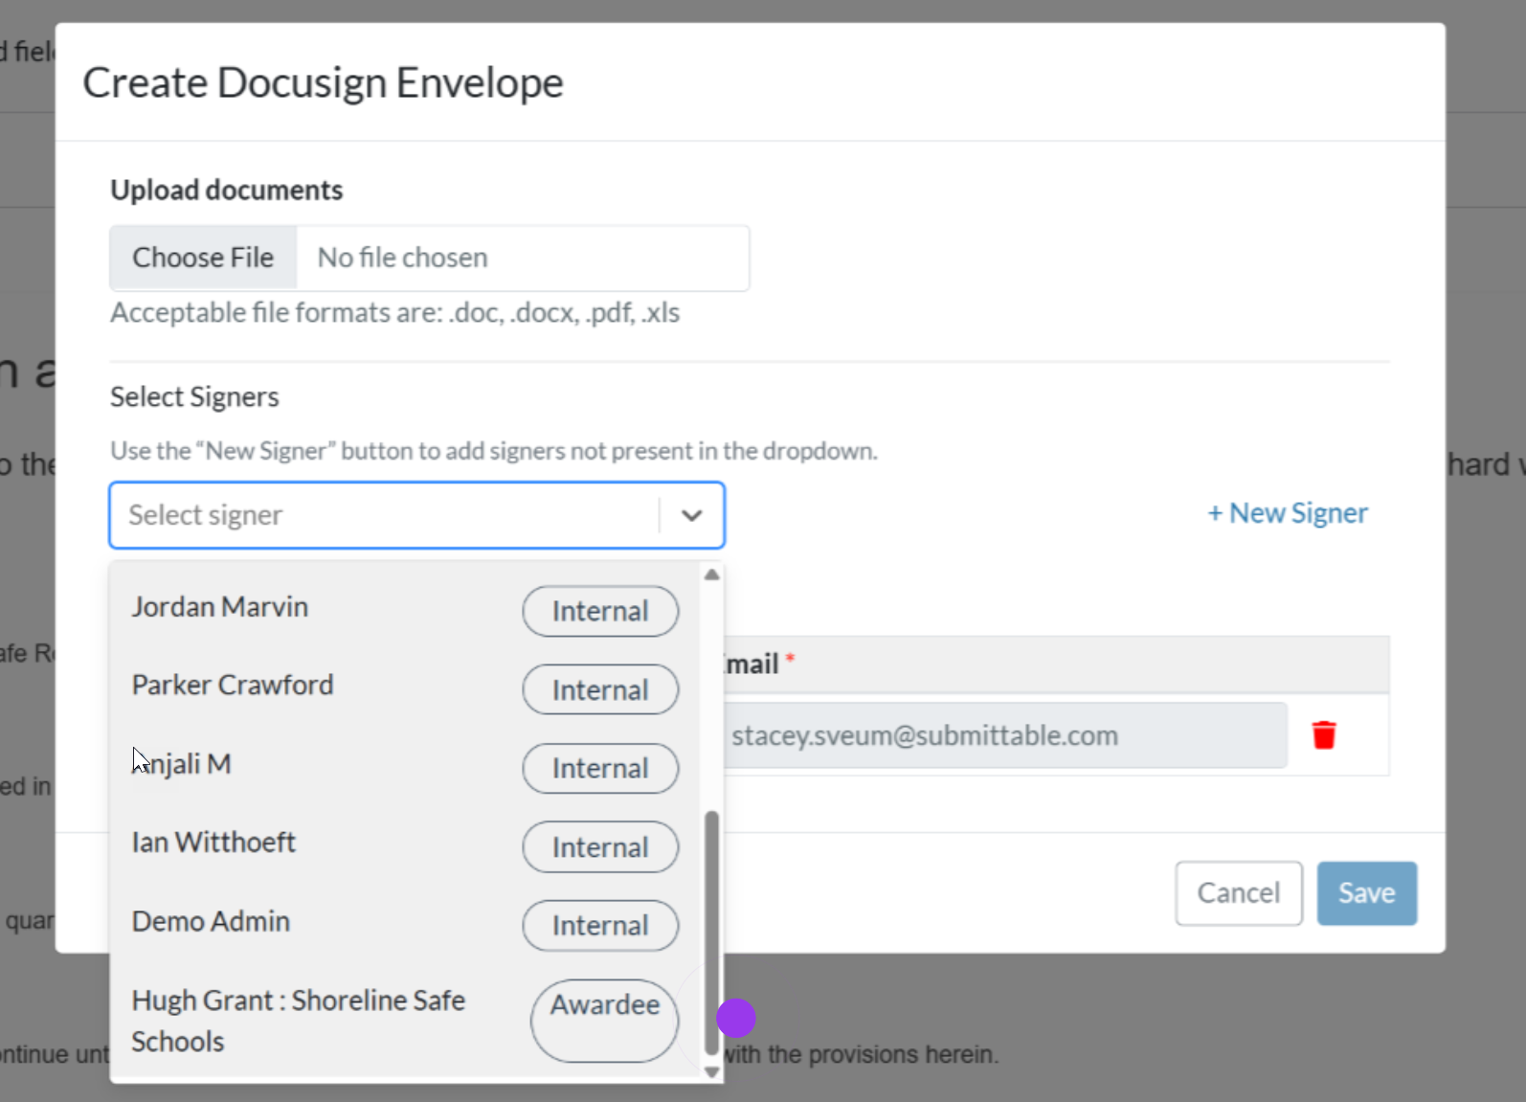Screen dimensions: 1526x1102
Task: Click the Create Docusign Envelope title
Action: coord(323,82)
